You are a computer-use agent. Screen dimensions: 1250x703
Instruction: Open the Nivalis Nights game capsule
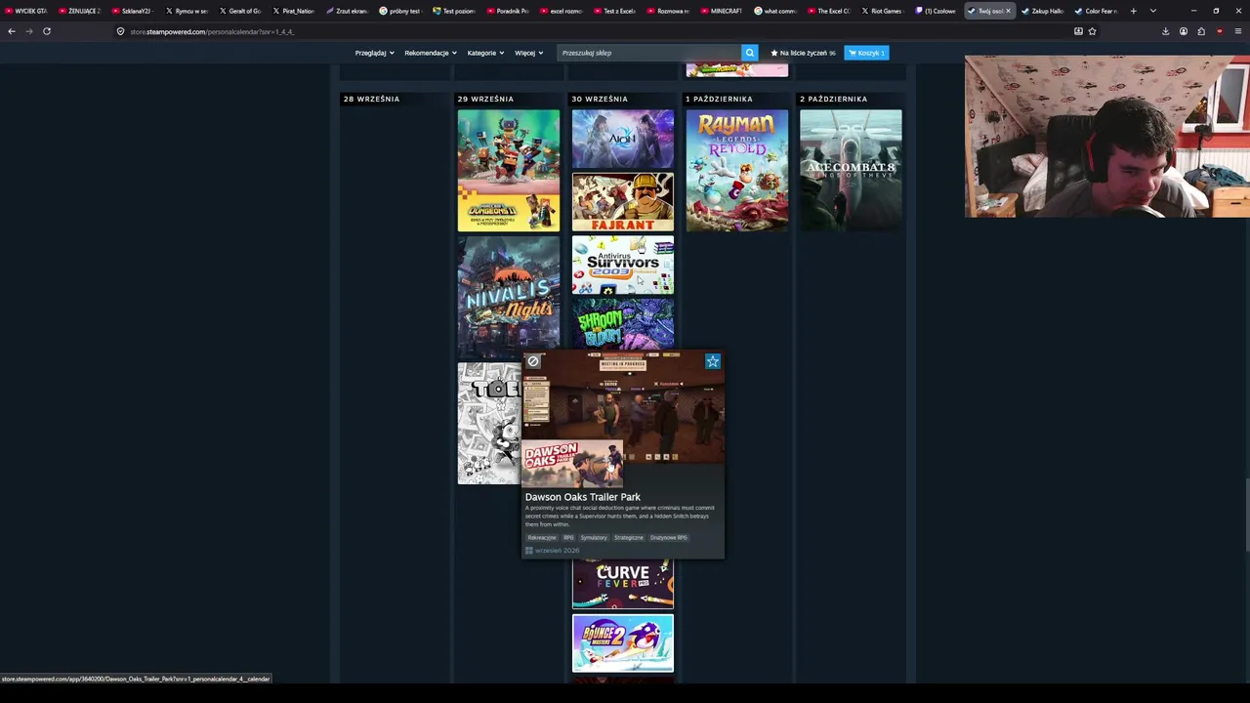(509, 297)
